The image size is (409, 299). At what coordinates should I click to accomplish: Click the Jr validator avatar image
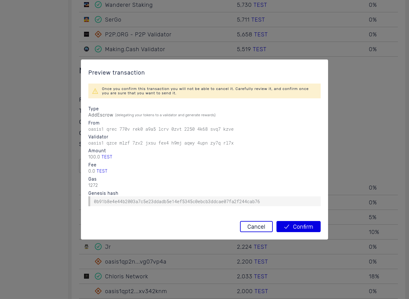click(x=86, y=247)
